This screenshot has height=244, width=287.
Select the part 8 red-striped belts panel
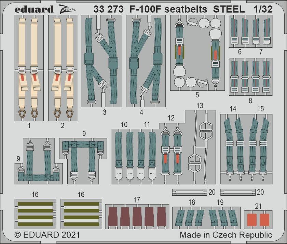[x=250, y=76]
